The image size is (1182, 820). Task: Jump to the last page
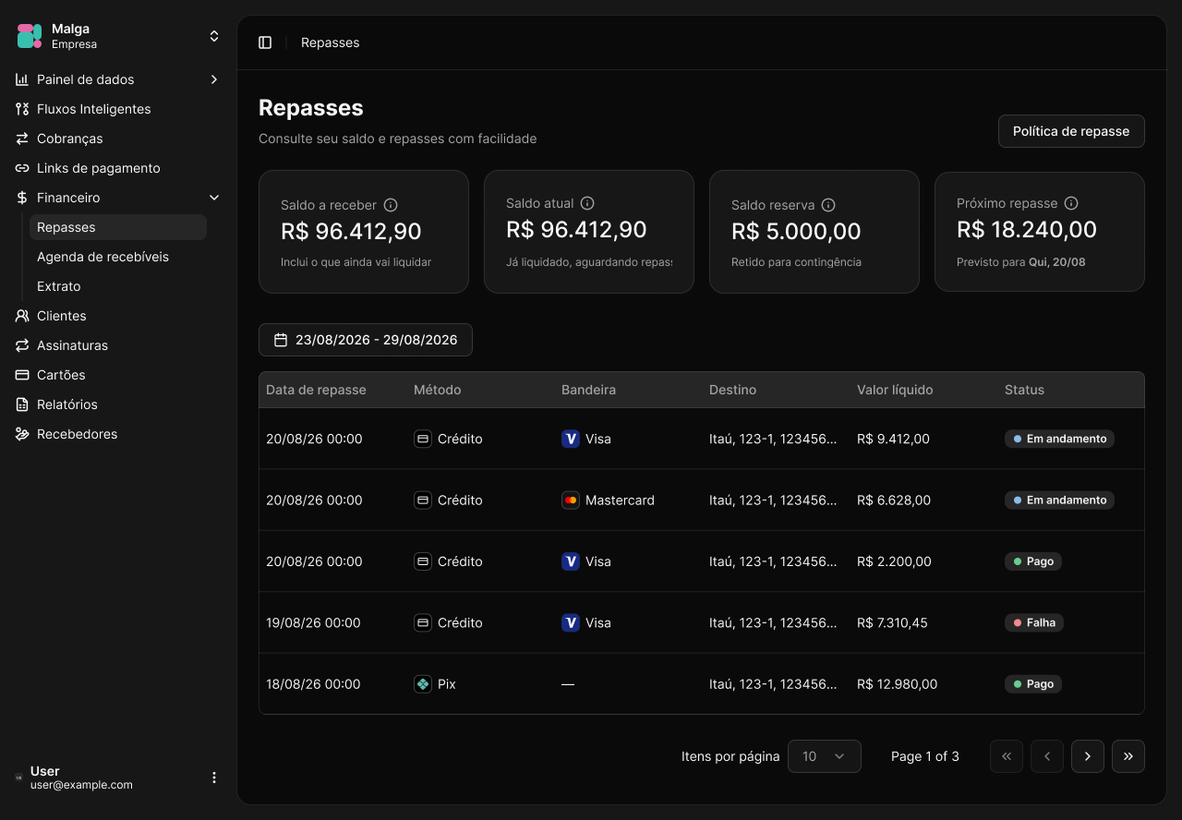coord(1128,756)
